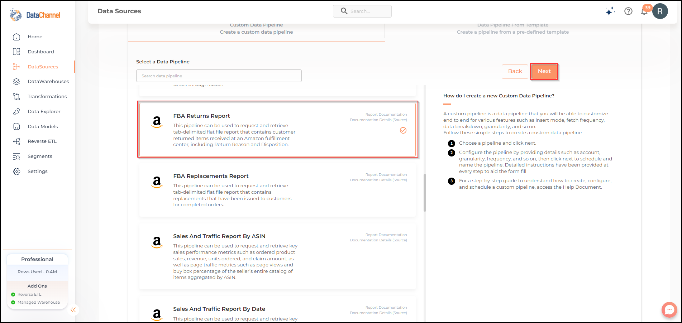
Task: Click Managed Warehouse add-on entry
Action: pos(35,302)
